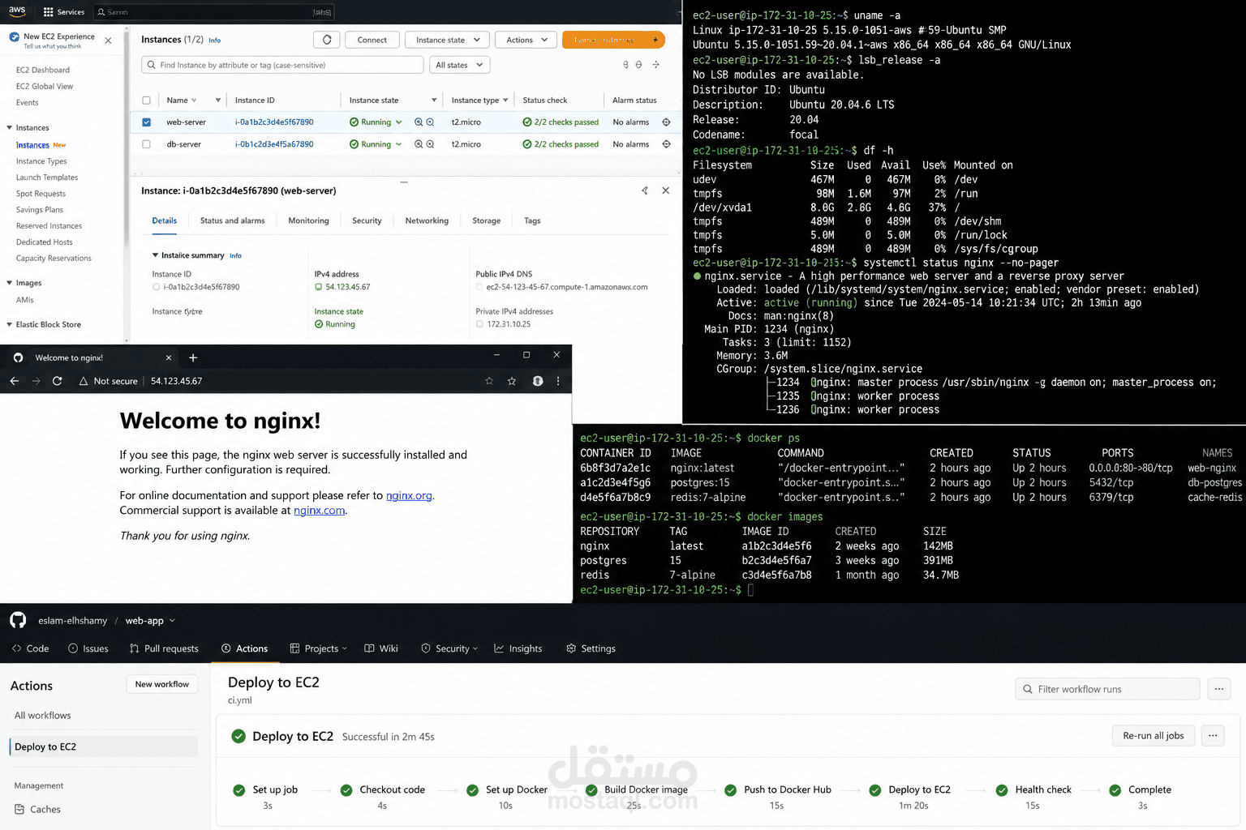Open the nginx.org documentation link
The image size is (1246, 830).
coord(409,495)
